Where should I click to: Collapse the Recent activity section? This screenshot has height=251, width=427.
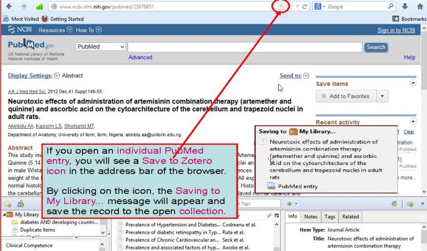point(413,121)
